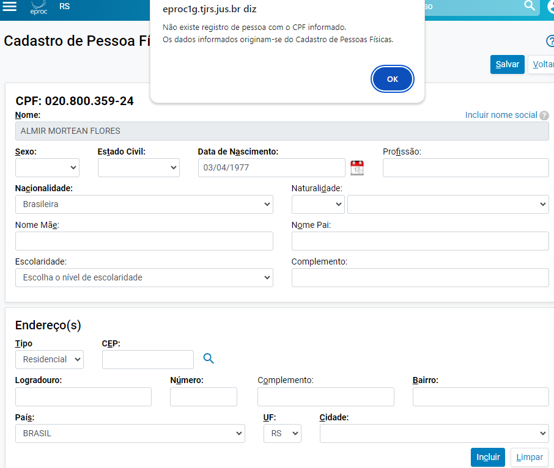Open the hamburger navigation menu
This screenshot has height=468, width=554.
(9, 7)
